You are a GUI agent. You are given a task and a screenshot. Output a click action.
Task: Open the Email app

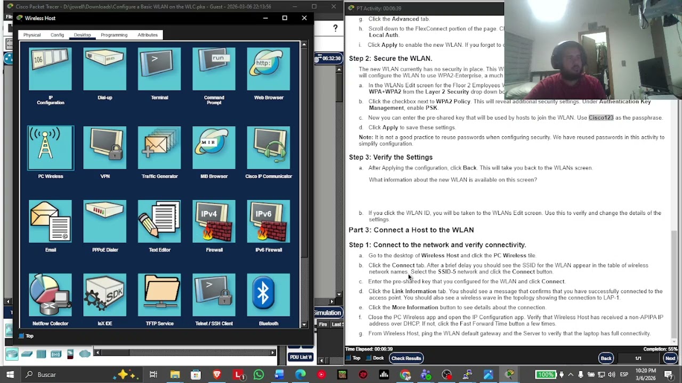[x=51, y=226]
